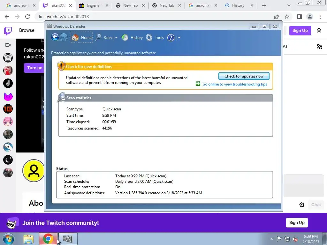Click Windows Defender taskbar icon
The image size is (327, 245).
[x=68, y=239]
